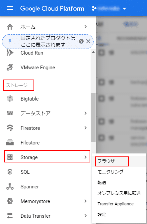147x224 pixels.
Task: Open help icon for pinned products
Action: coord(81,41)
